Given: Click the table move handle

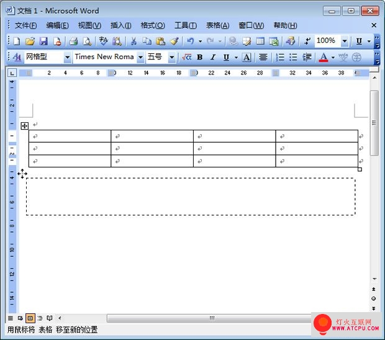Looking at the screenshot, I should 25,126.
